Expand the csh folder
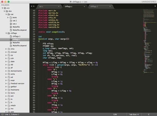 tap(6, 58)
